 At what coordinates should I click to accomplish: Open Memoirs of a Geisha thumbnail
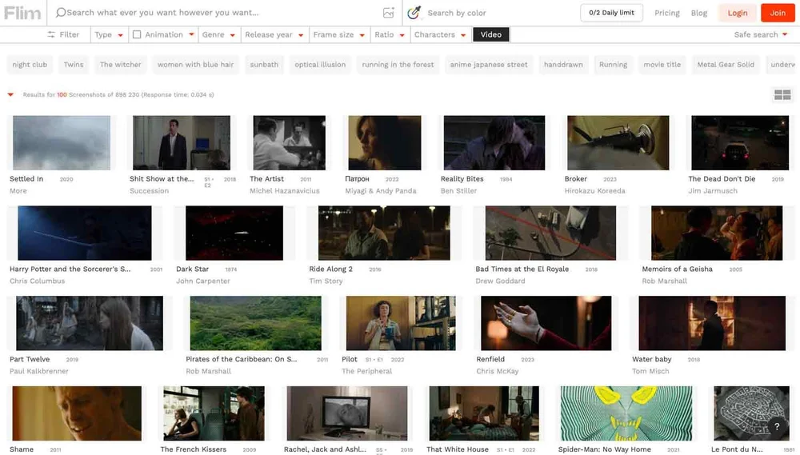coord(717,233)
